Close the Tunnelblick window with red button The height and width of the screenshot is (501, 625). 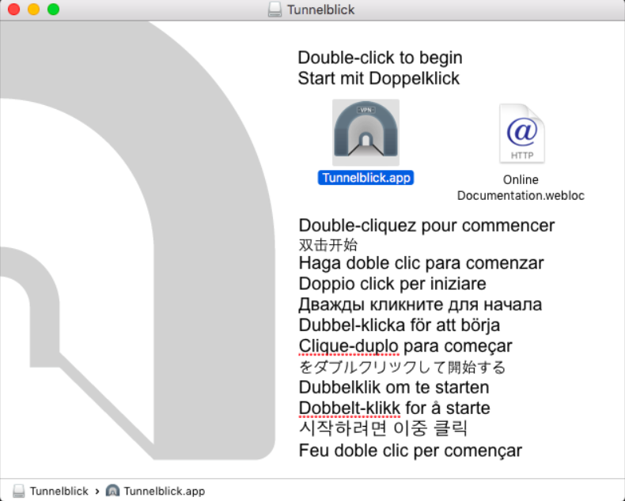(13, 10)
